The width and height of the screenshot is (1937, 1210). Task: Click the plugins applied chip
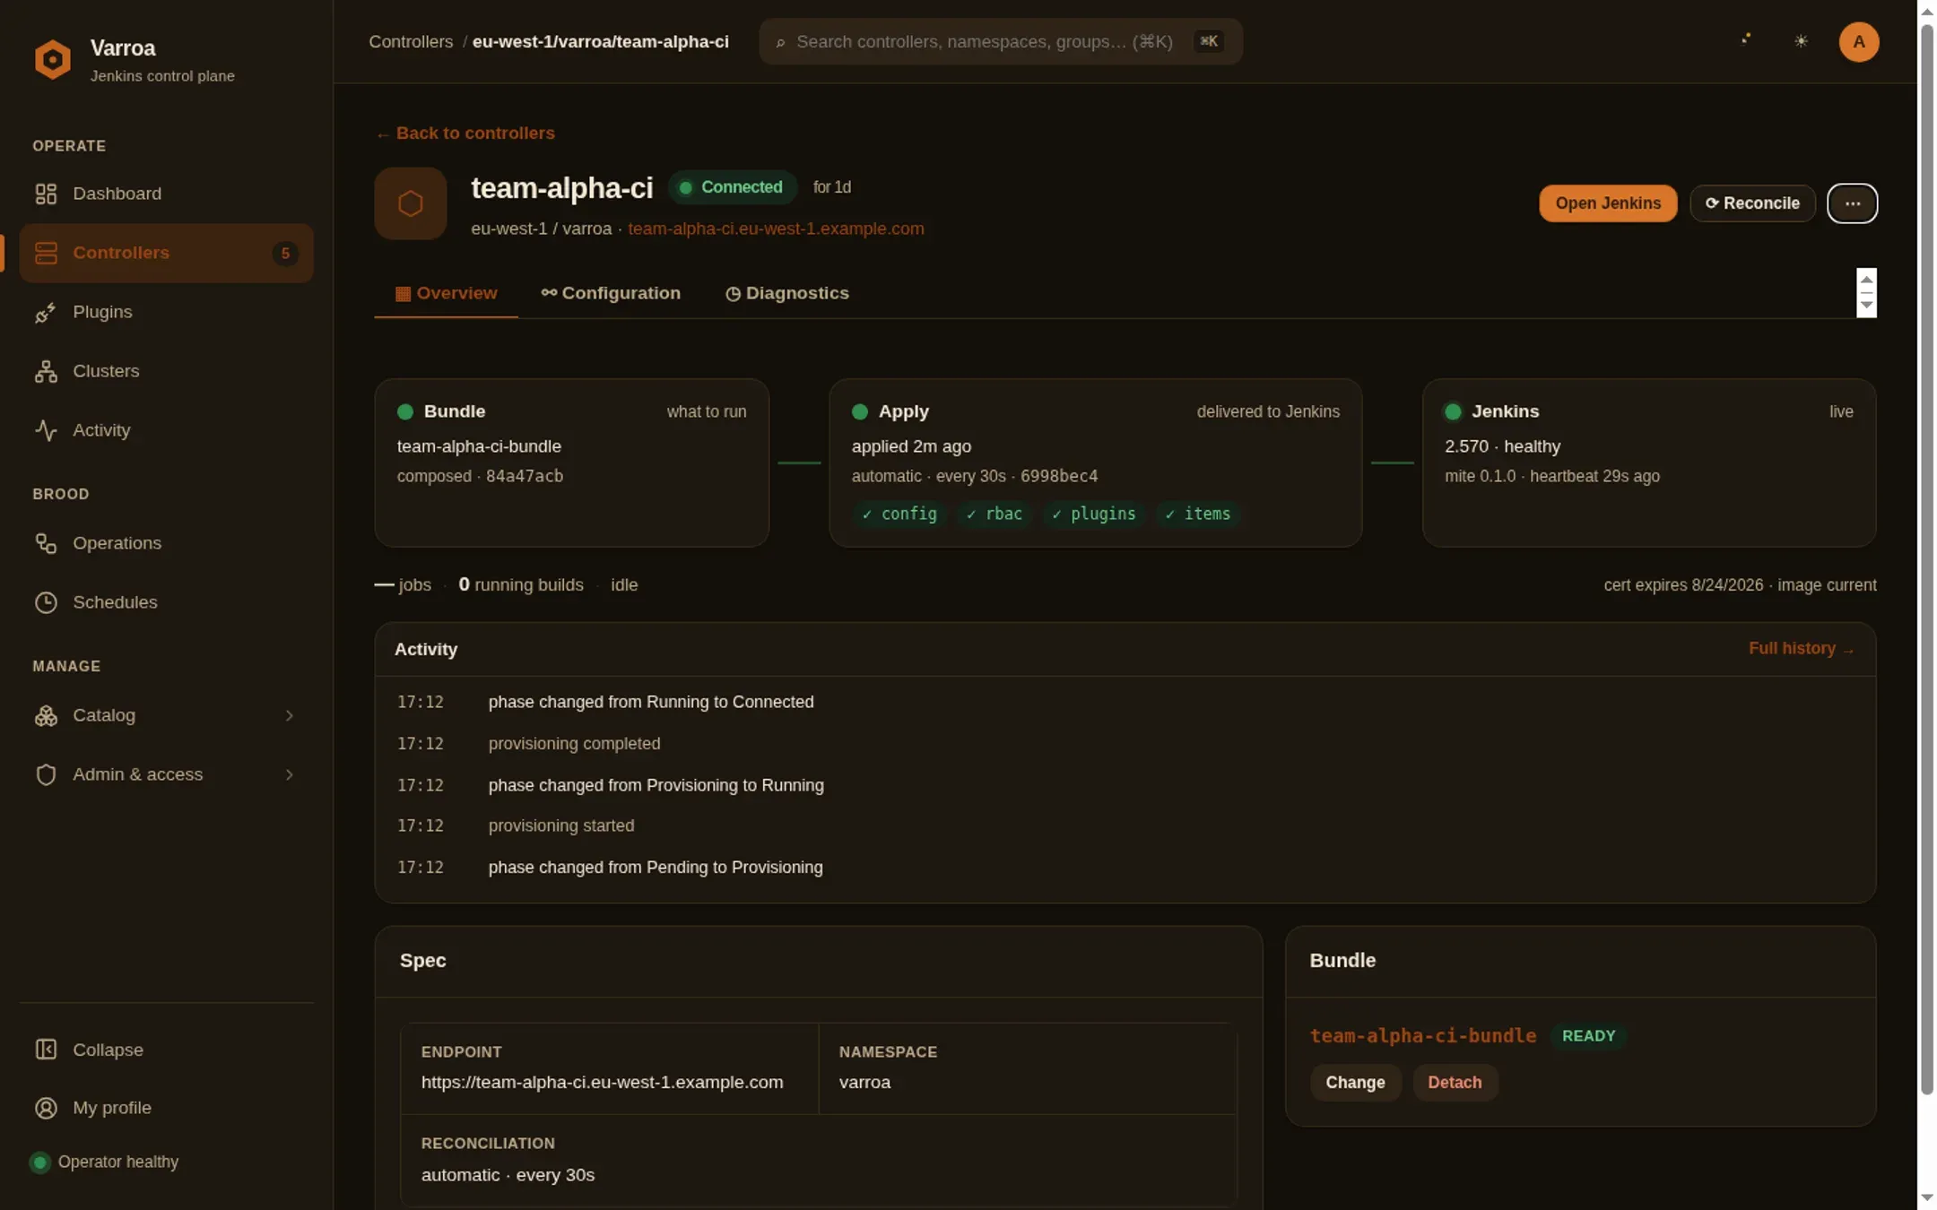click(1093, 514)
